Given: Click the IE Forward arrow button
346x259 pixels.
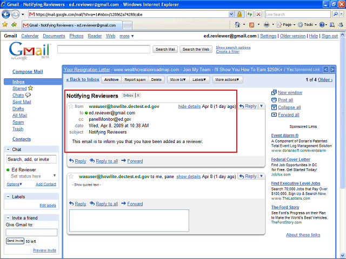Looking at the screenshot, I should pyautogui.click(x=15, y=15).
